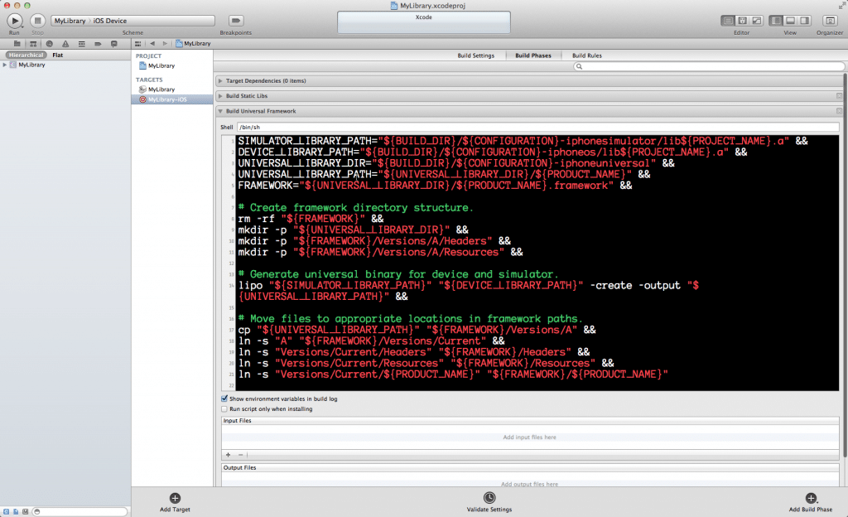Open the Build Settings tab
This screenshot has height=517, width=848.
476,56
